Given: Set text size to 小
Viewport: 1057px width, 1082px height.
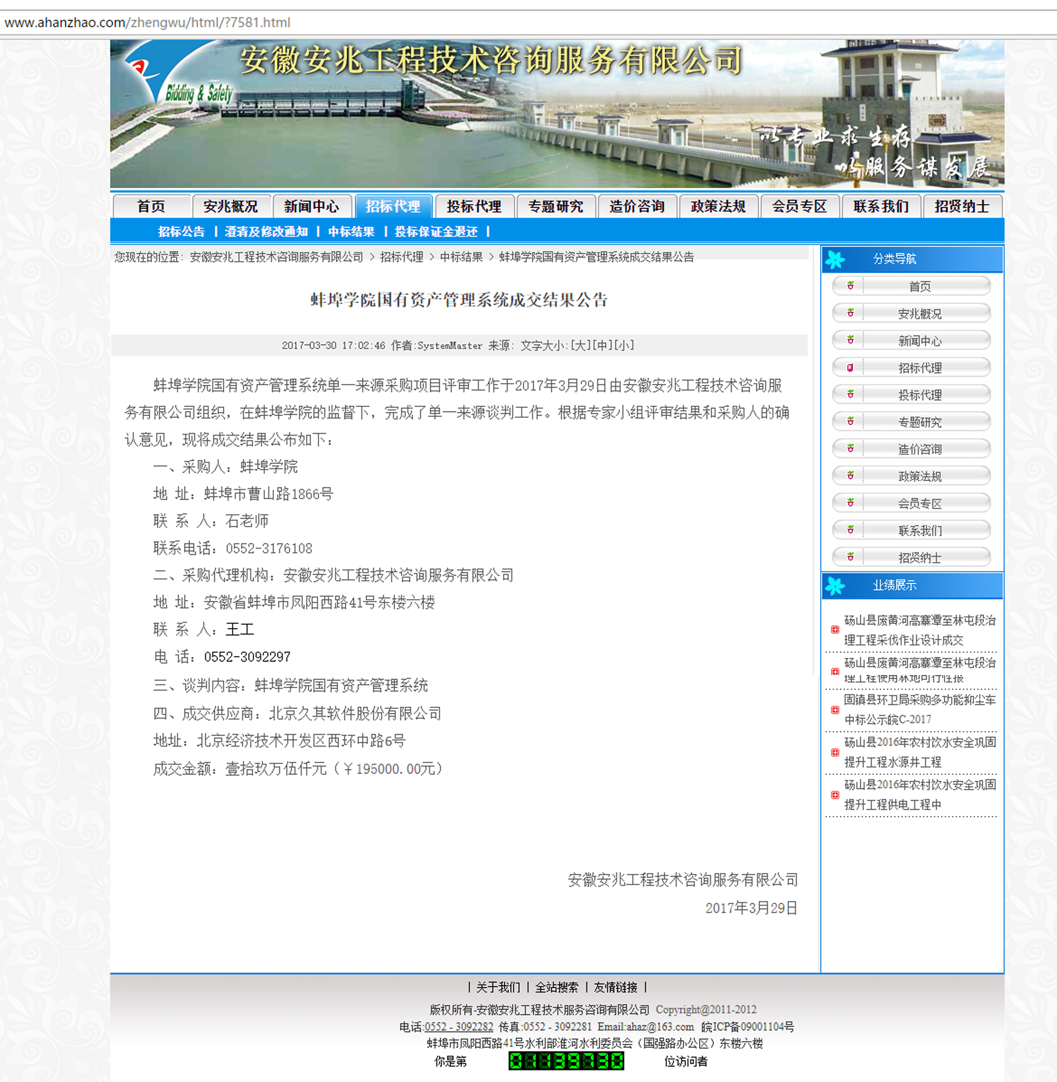Looking at the screenshot, I should tap(623, 345).
